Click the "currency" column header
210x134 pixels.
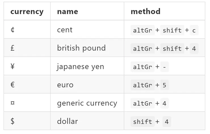[27, 12]
